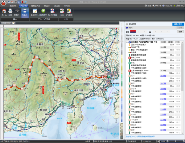Click 外苑橋 intersection row

pos(154,52)
